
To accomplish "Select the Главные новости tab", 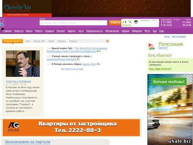I will [12, 41].
